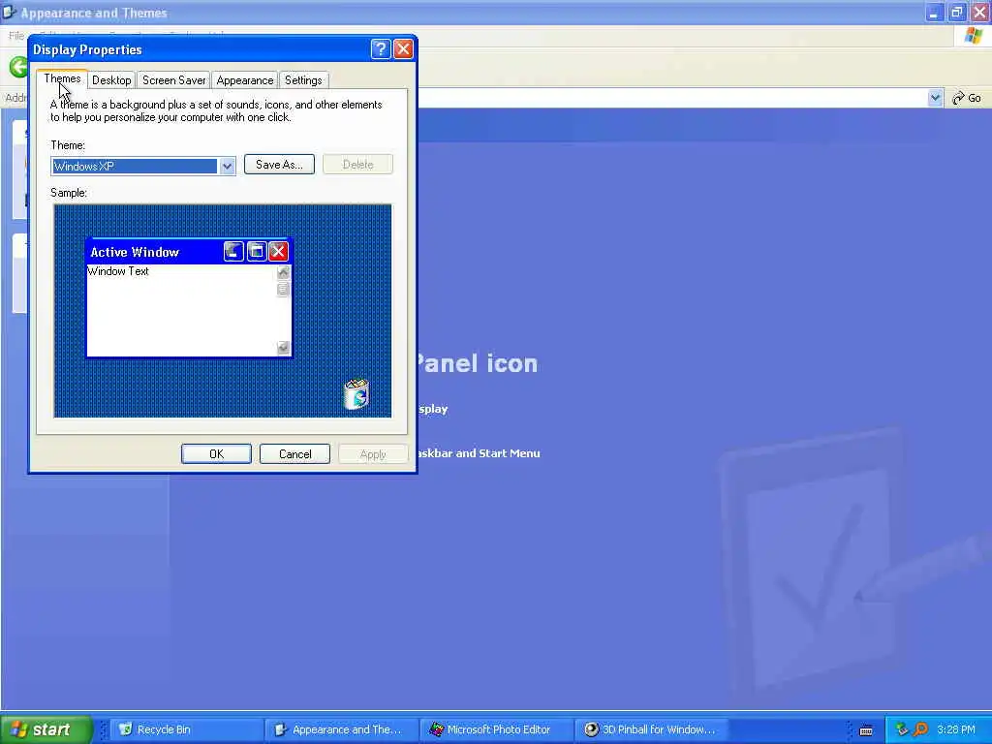
Task: Restore down the Appearance and Themes window
Action: pos(957,12)
